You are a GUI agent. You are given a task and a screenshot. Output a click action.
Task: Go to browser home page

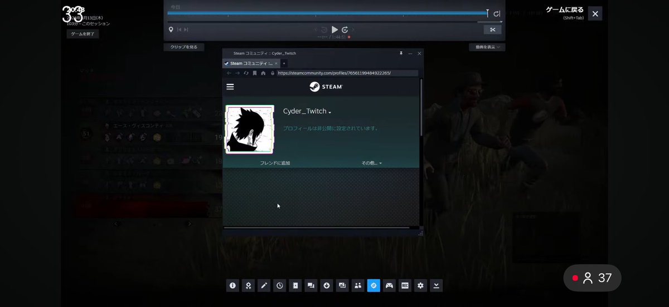pyautogui.click(x=263, y=73)
